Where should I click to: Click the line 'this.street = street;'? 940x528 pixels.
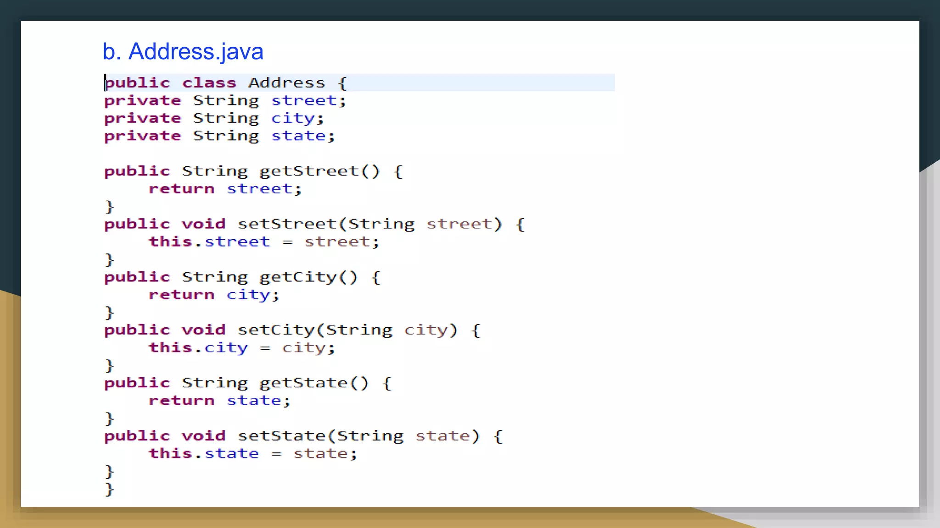coord(264,242)
